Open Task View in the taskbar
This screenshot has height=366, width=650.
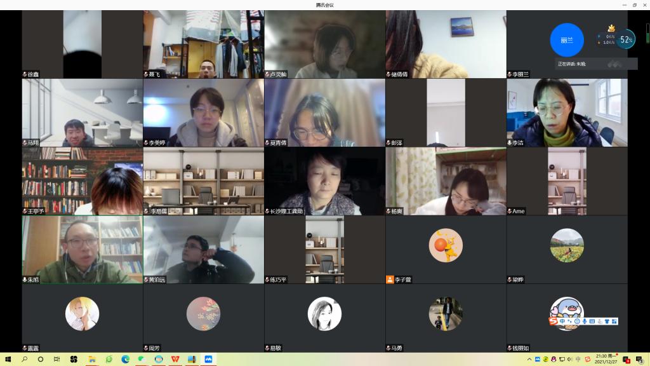tap(56, 359)
